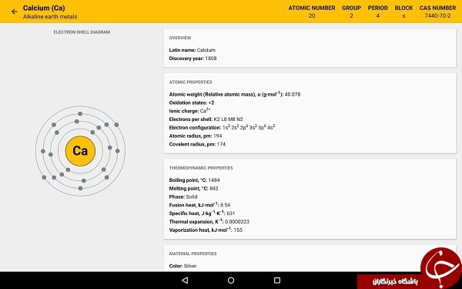Go back using the arrow icon
This screenshot has width=462, height=289.
[x=14, y=12]
